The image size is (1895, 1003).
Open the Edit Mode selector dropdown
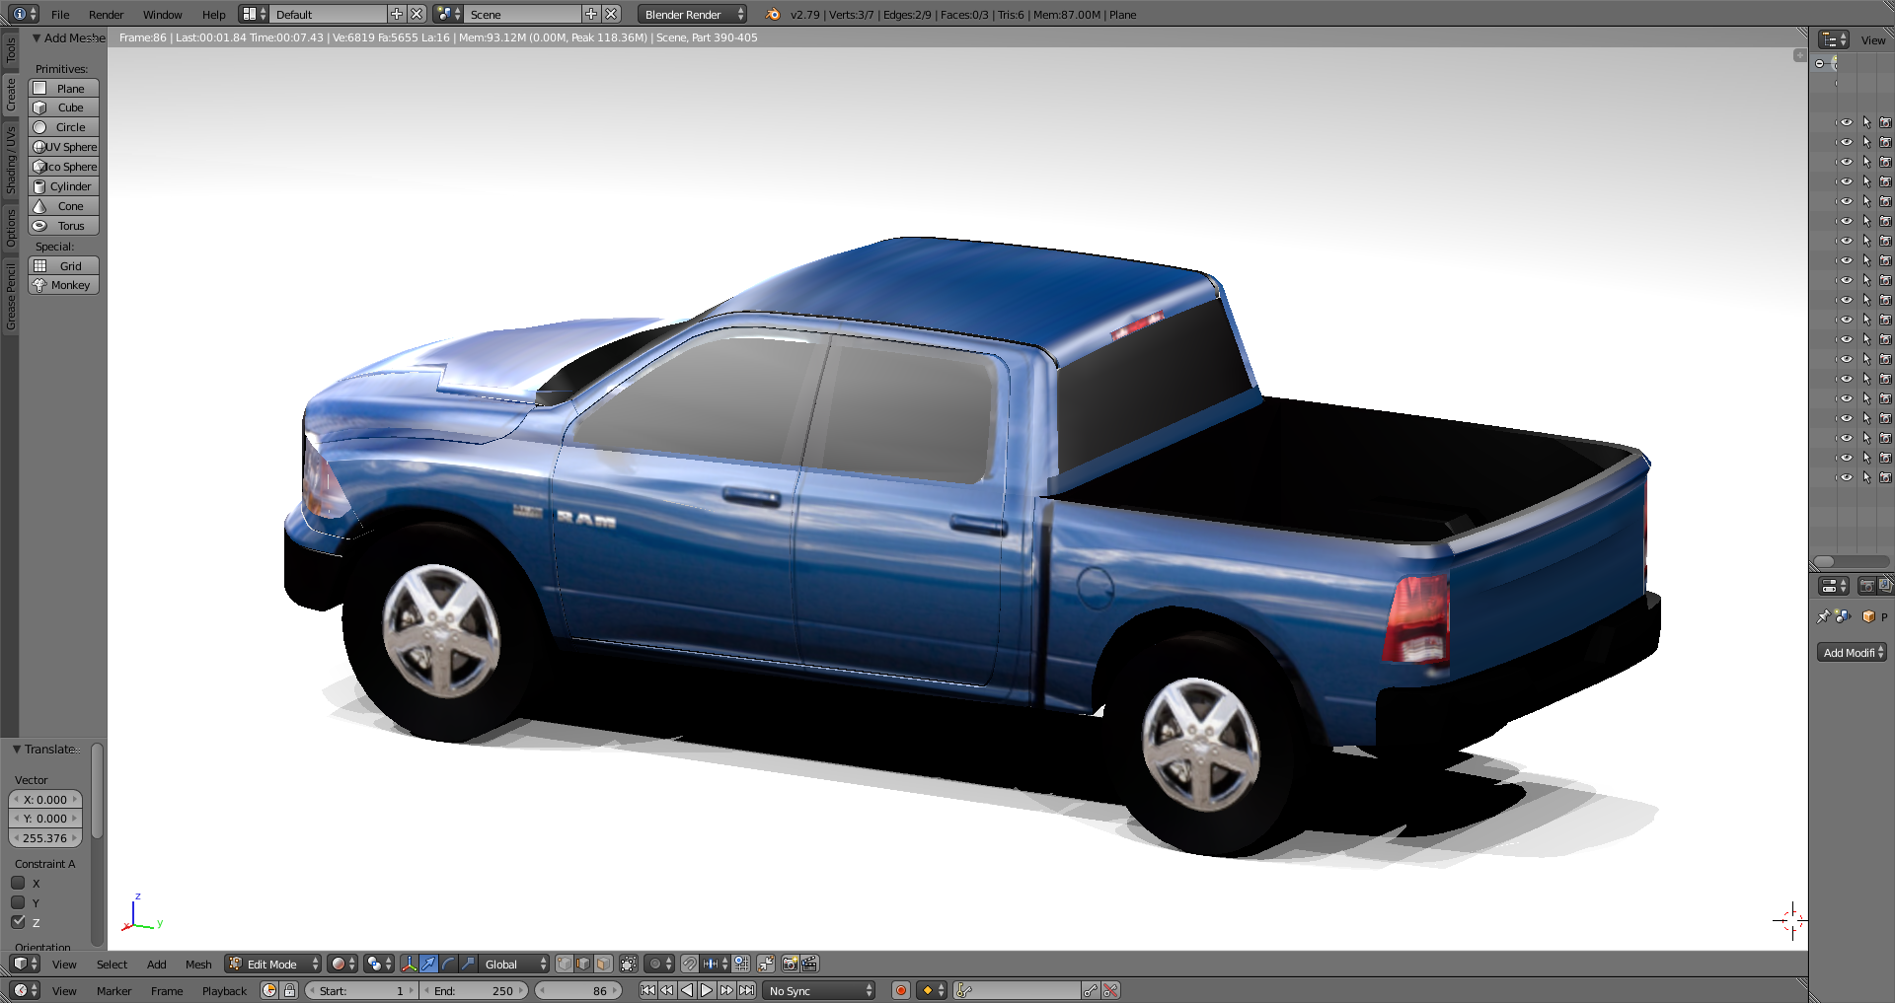coord(273,965)
